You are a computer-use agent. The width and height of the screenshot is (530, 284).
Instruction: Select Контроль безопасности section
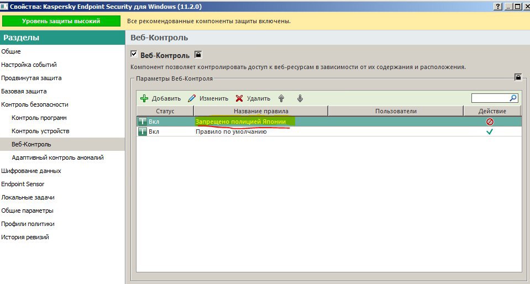point(34,104)
